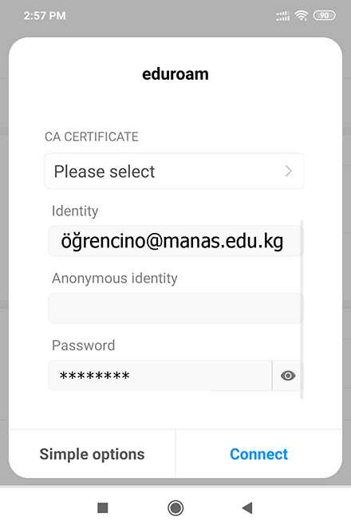Tap the Android recent apps square icon
The image size is (351, 529).
102,507
